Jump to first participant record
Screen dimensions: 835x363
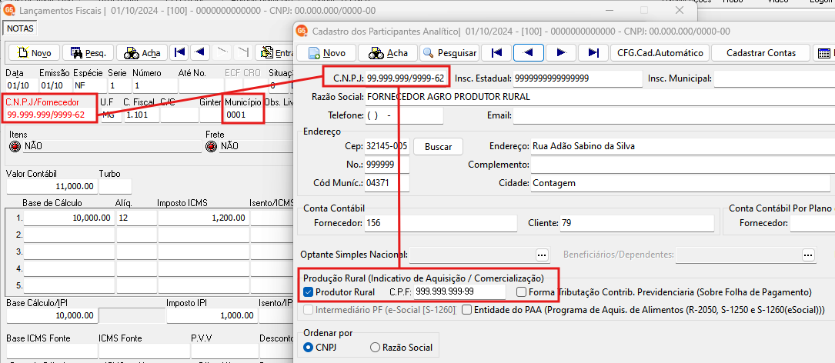(x=496, y=53)
